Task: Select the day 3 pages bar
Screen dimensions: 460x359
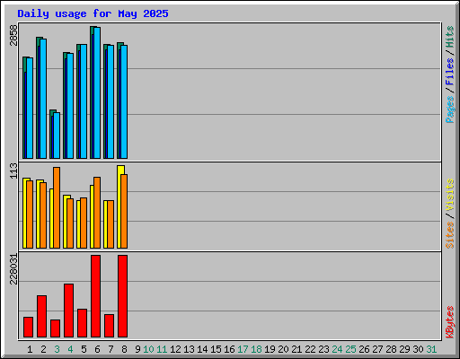Action: pos(57,136)
